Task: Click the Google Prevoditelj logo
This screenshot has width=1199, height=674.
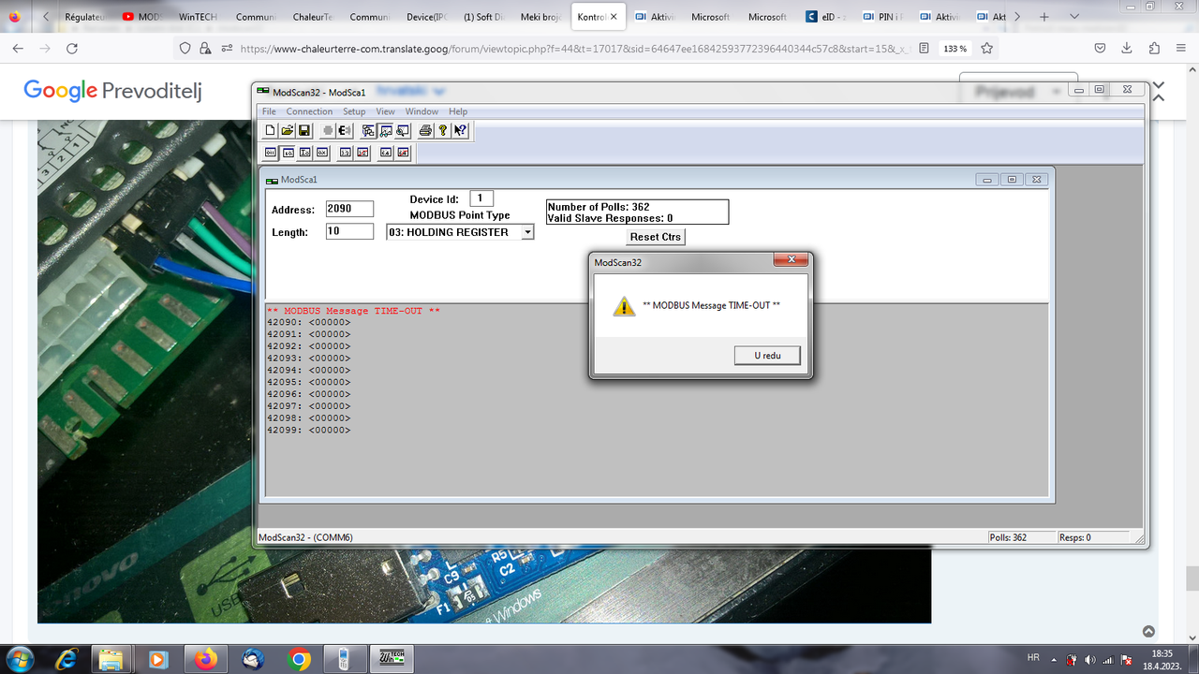Action: (x=112, y=91)
